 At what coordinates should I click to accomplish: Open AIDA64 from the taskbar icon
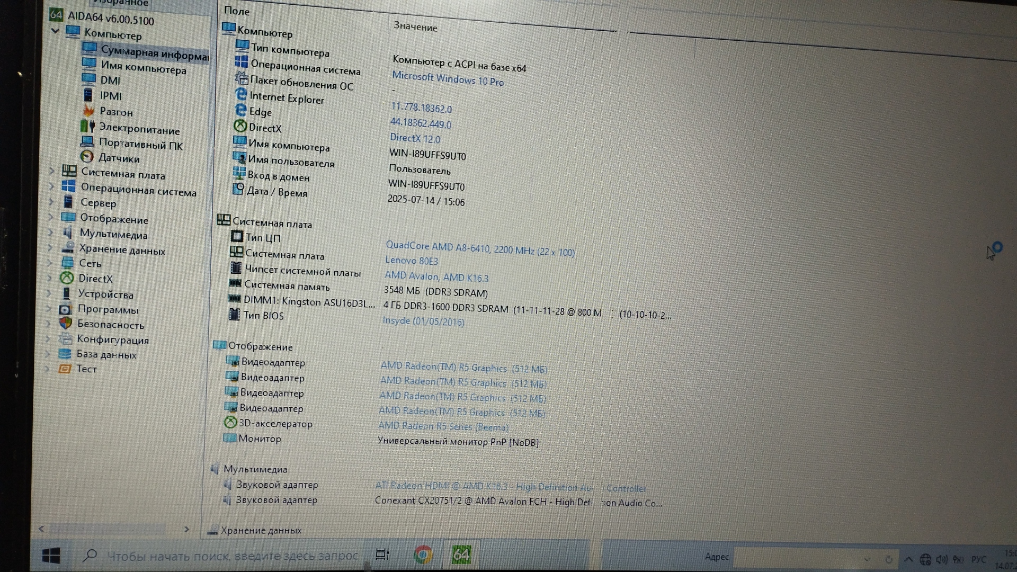[x=461, y=555]
